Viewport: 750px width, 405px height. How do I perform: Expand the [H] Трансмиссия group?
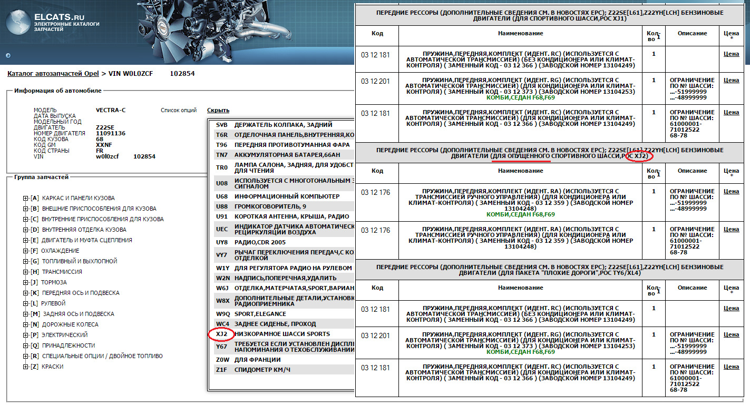pyautogui.click(x=25, y=272)
